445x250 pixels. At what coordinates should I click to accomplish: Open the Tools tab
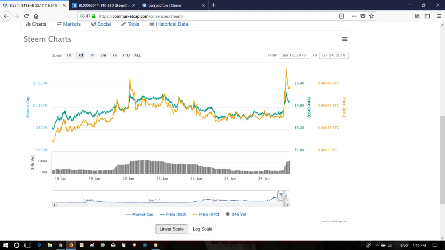(x=130, y=24)
